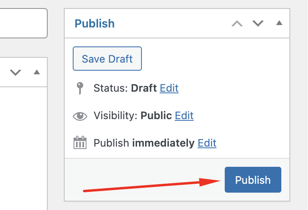Screen dimensions: 308x210
Task: Click the key icon beside Status
Action: point(80,88)
